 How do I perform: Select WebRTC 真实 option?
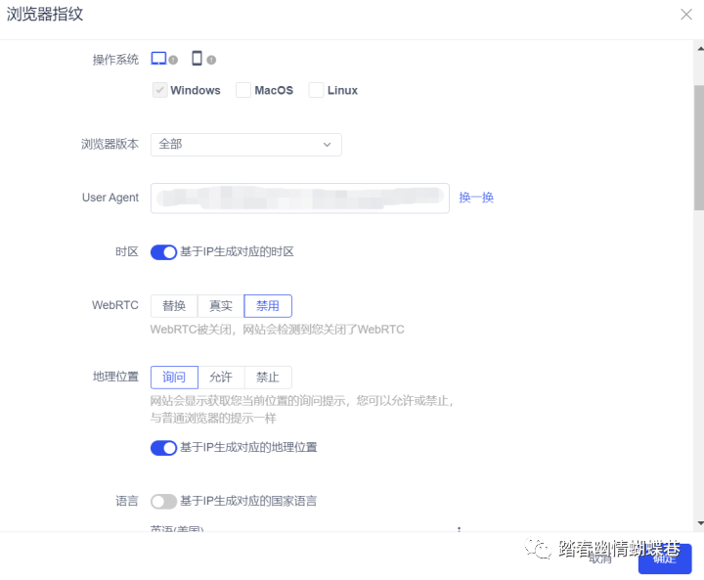click(221, 306)
